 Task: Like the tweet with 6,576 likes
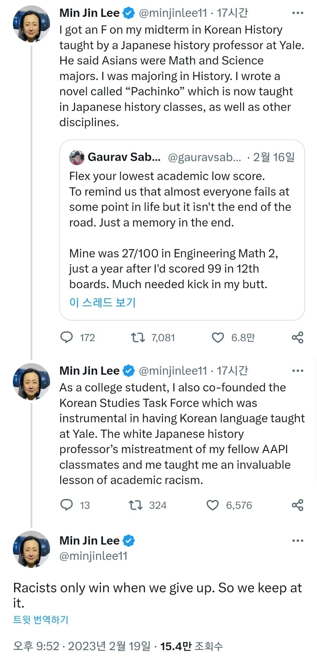[x=212, y=505]
